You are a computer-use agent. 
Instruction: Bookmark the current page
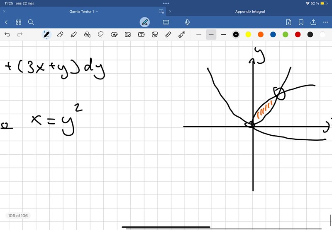(x=301, y=22)
